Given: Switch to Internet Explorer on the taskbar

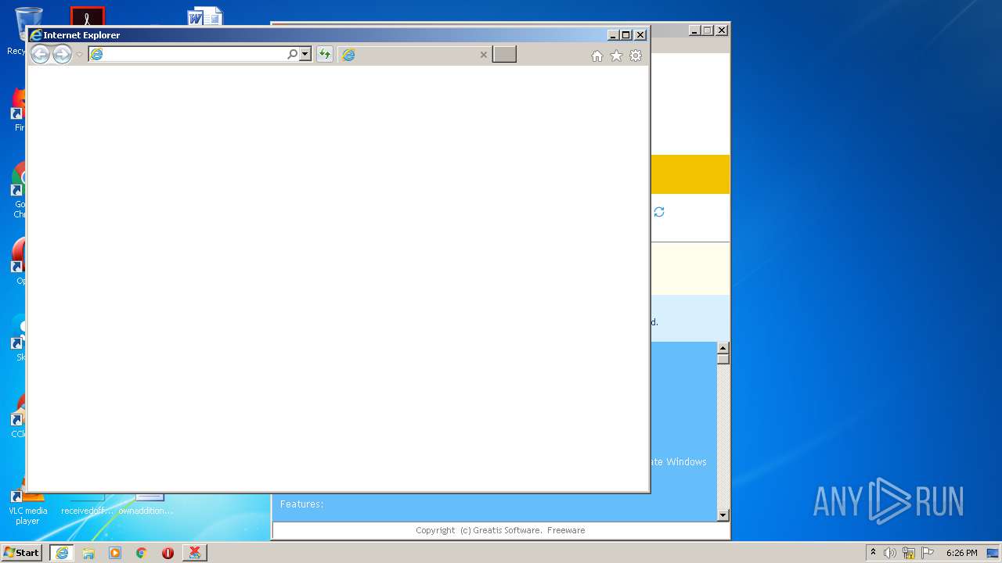Looking at the screenshot, I should [62, 553].
